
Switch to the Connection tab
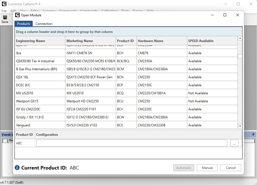tap(44, 24)
